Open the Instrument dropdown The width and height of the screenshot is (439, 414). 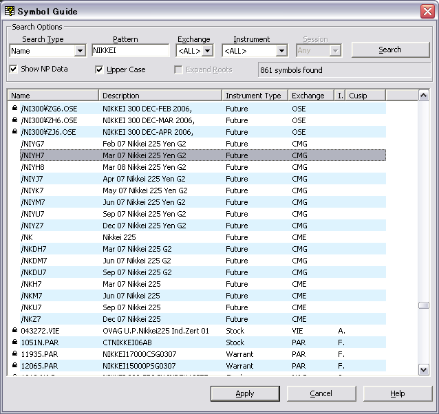(x=281, y=51)
